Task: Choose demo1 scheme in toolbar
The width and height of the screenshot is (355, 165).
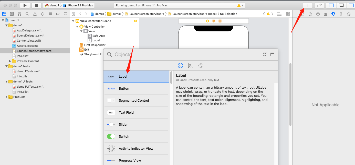Action: (x=52, y=5)
